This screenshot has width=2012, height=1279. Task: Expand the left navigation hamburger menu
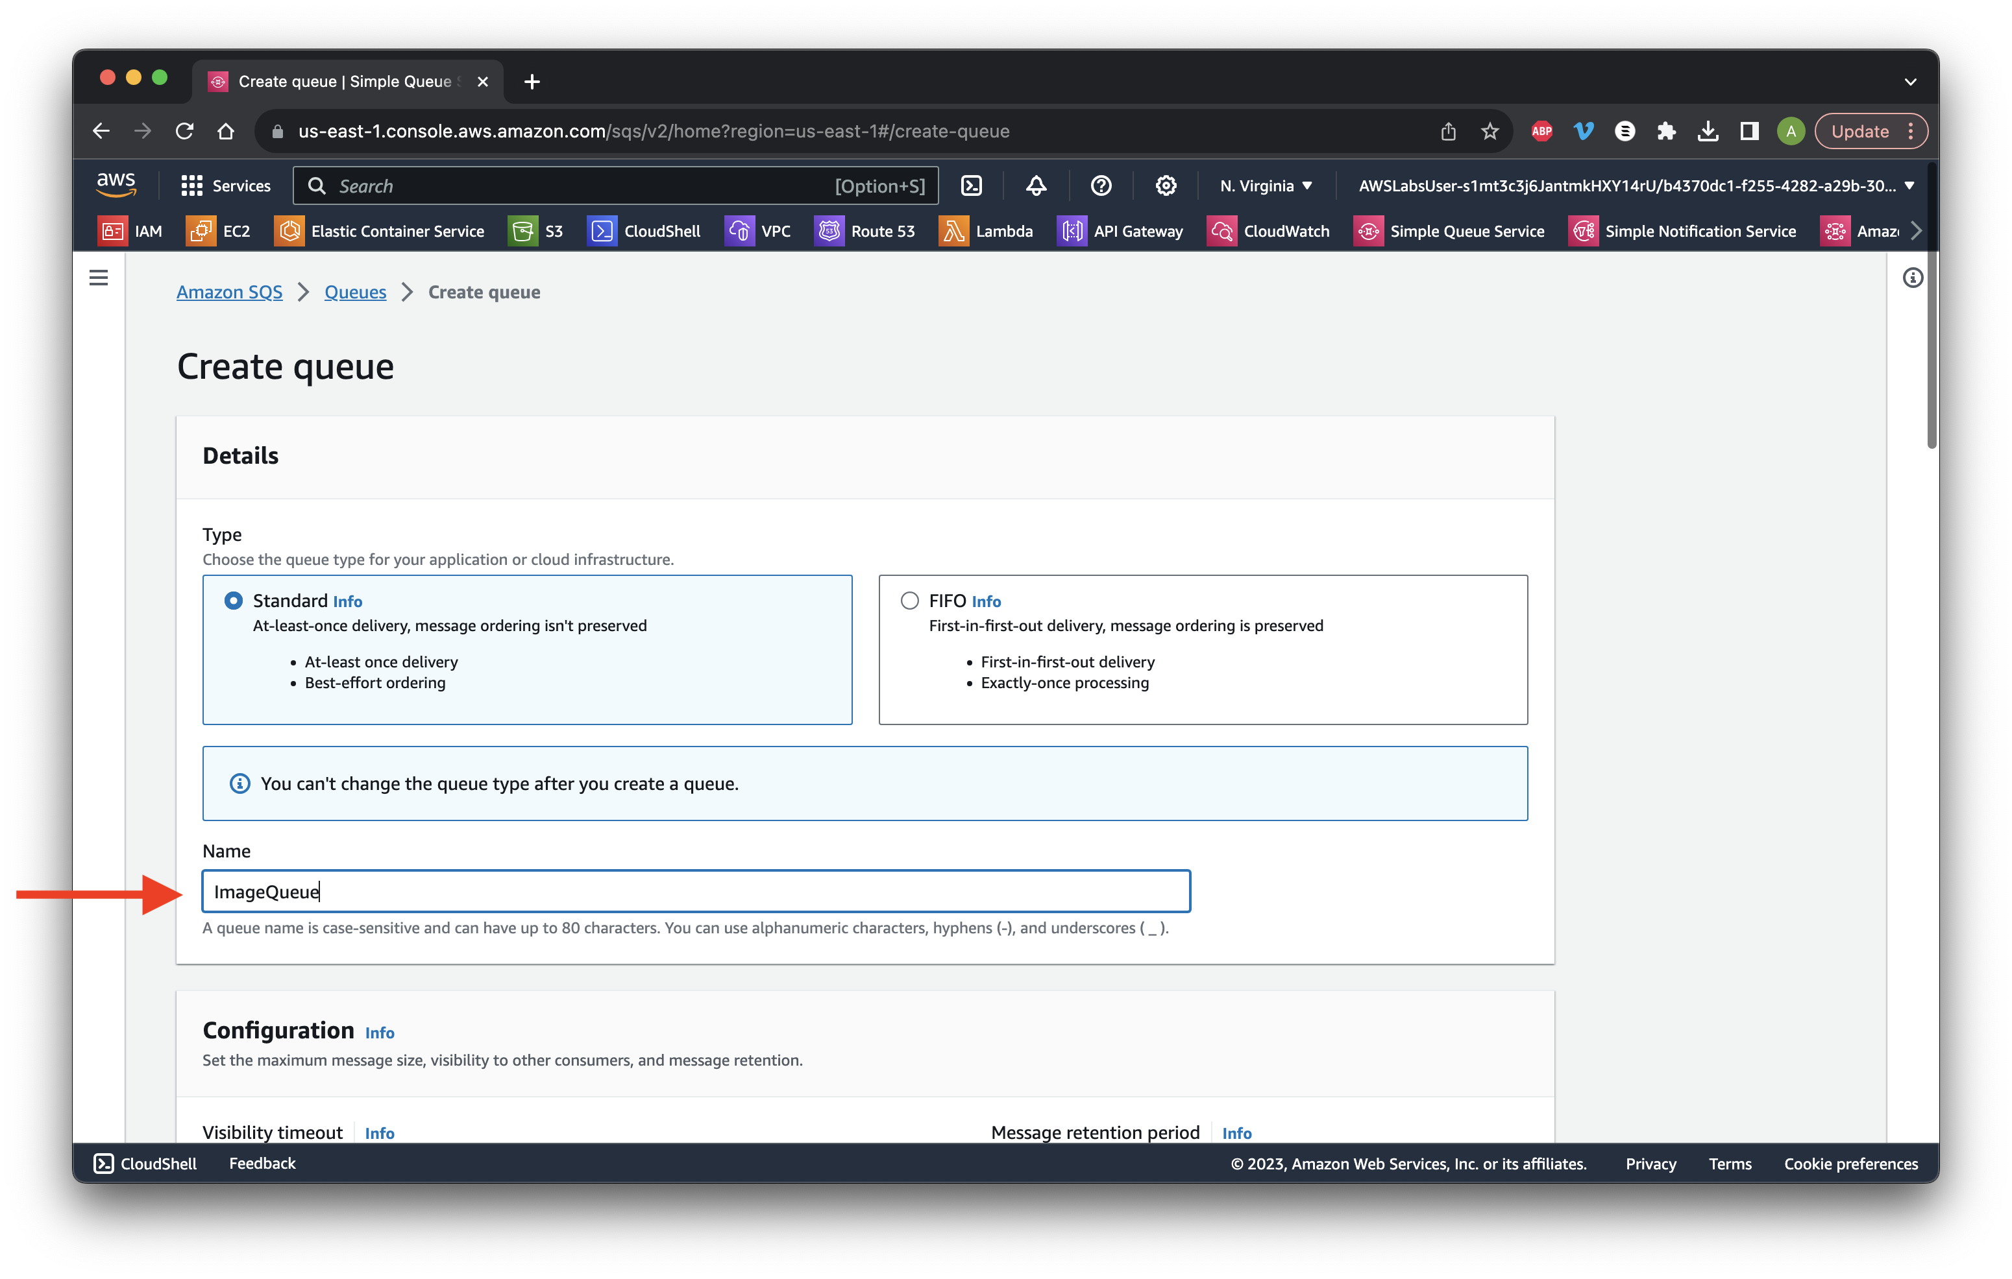tap(99, 277)
